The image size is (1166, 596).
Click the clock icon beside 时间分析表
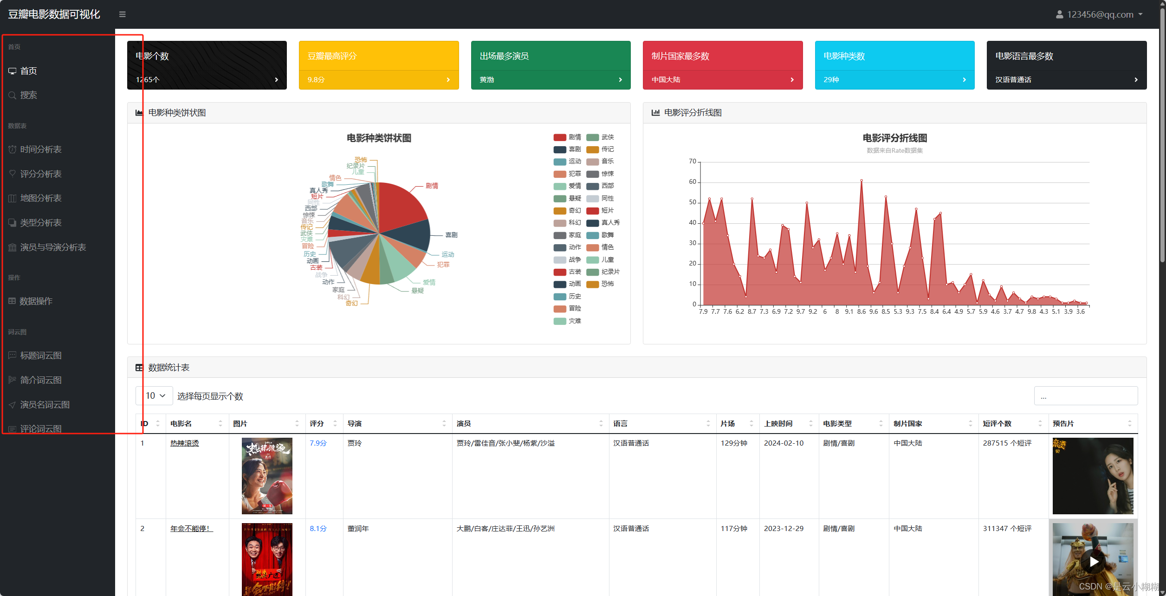tap(13, 149)
